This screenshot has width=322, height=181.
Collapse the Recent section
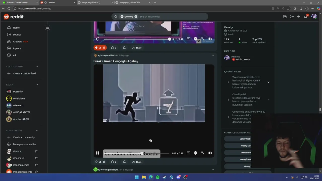click(x=37, y=85)
